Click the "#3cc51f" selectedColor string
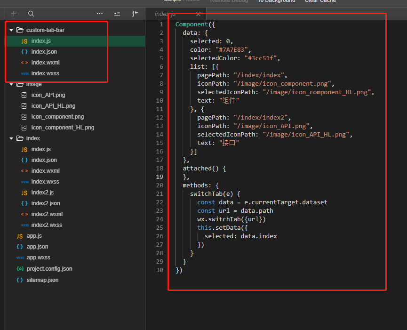 tap(261, 58)
